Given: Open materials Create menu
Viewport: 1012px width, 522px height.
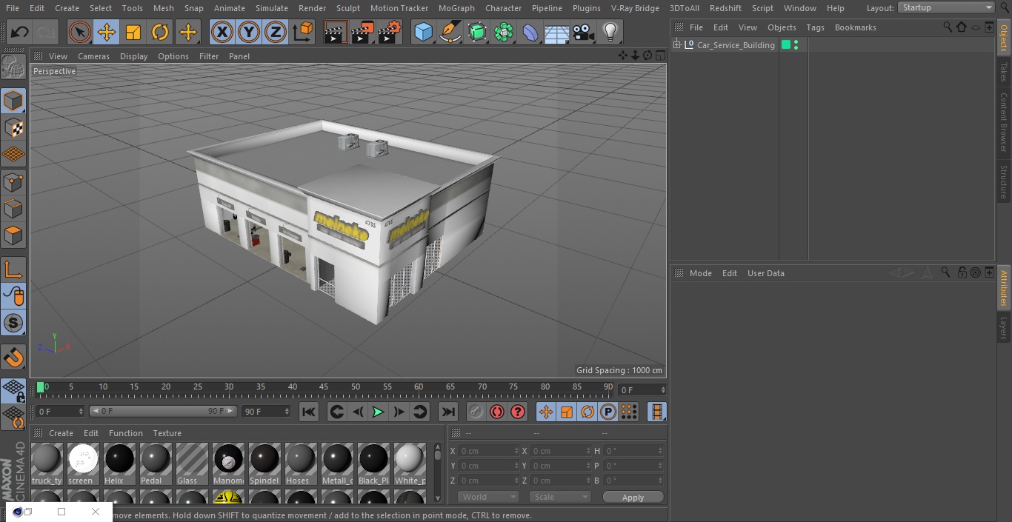Looking at the screenshot, I should coord(61,433).
